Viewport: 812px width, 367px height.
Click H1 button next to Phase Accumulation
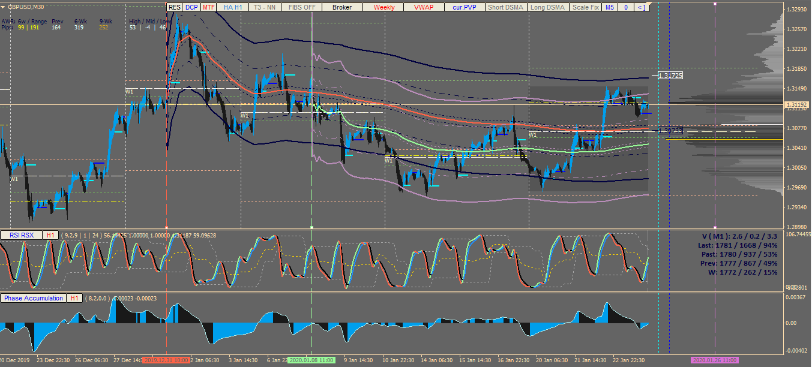(75, 298)
